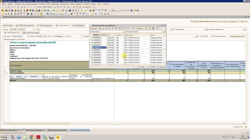
Task: Expand the Вид отчета dropdown arrow
Action: [x=29, y=36]
